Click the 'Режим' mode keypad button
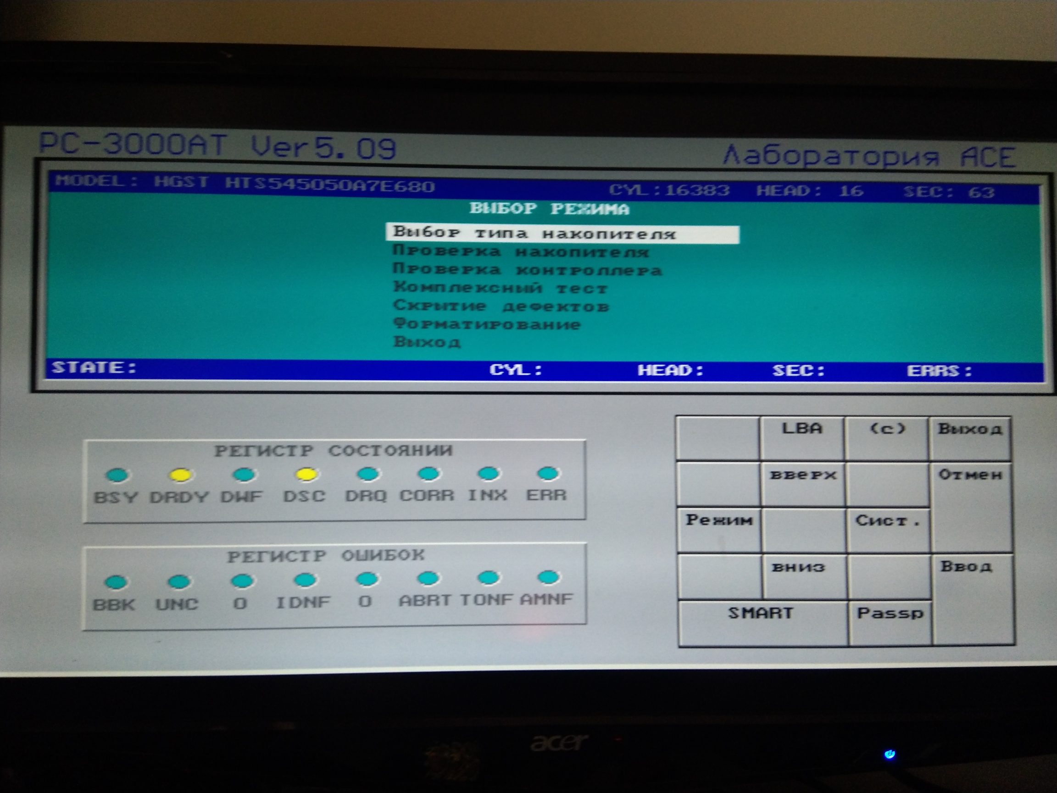 pyautogui.click(x=719, y=530)
